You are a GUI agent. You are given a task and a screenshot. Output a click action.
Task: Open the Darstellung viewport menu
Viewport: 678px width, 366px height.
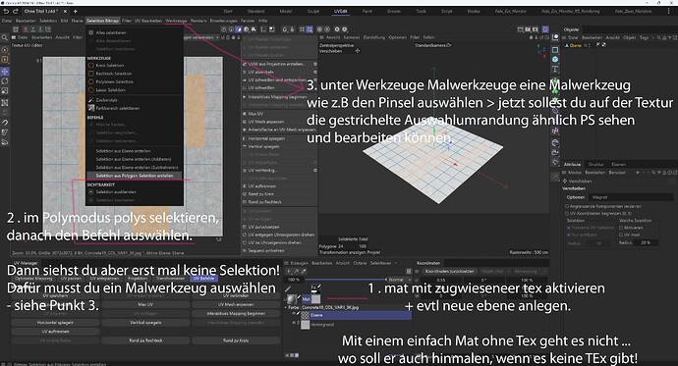[374, 37]
